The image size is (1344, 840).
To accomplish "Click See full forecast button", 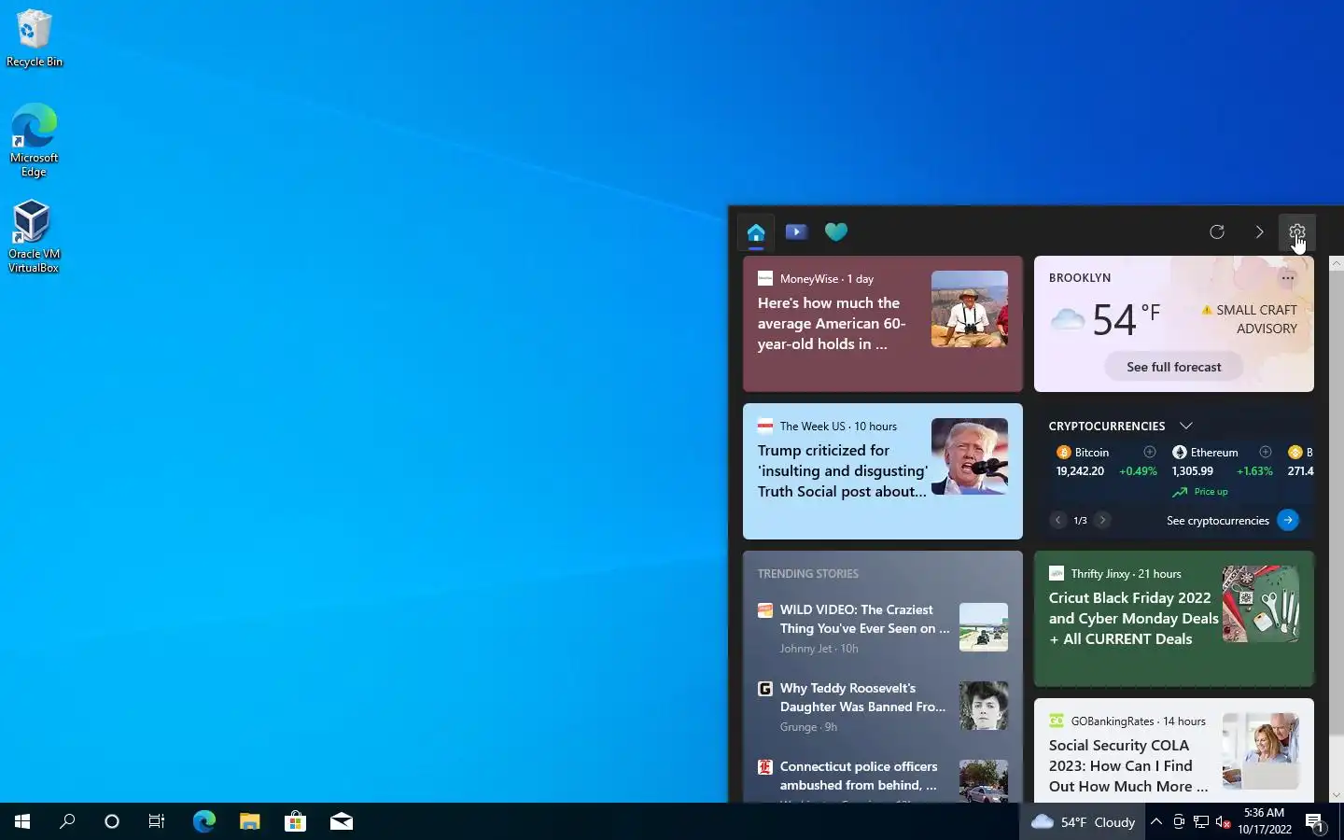I will tap(1174, 367).
